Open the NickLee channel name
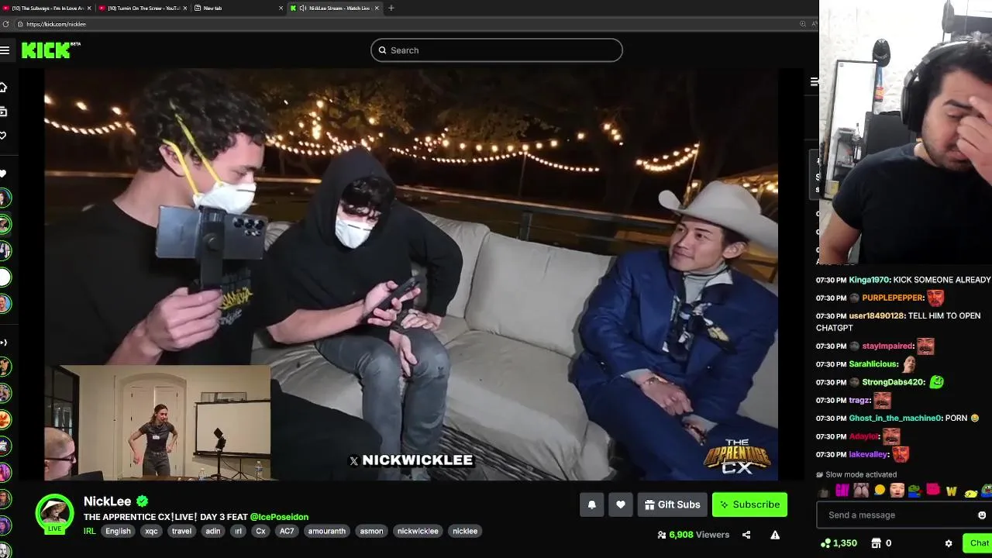 [107, 501]
